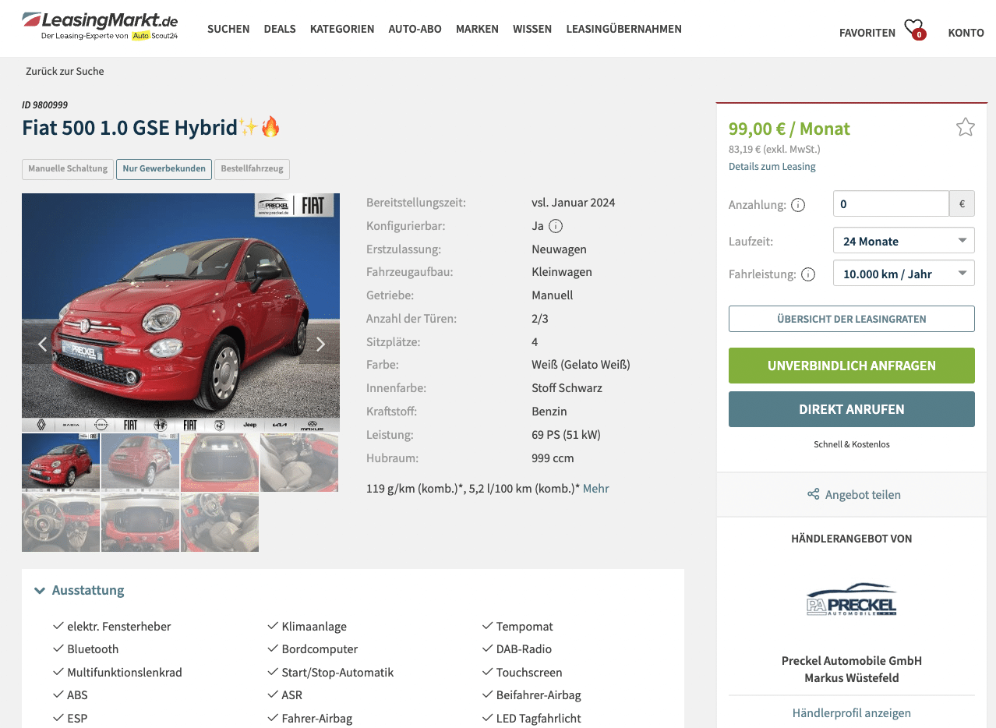Open the AUTO-ABO menu
Viewport: 996px width, 728px height.
coord(415,29)
